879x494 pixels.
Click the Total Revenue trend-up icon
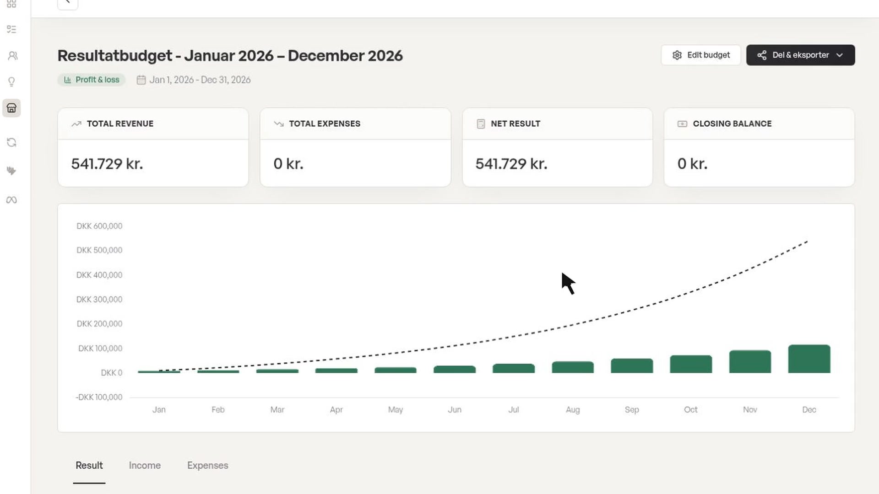coord(76,124)
